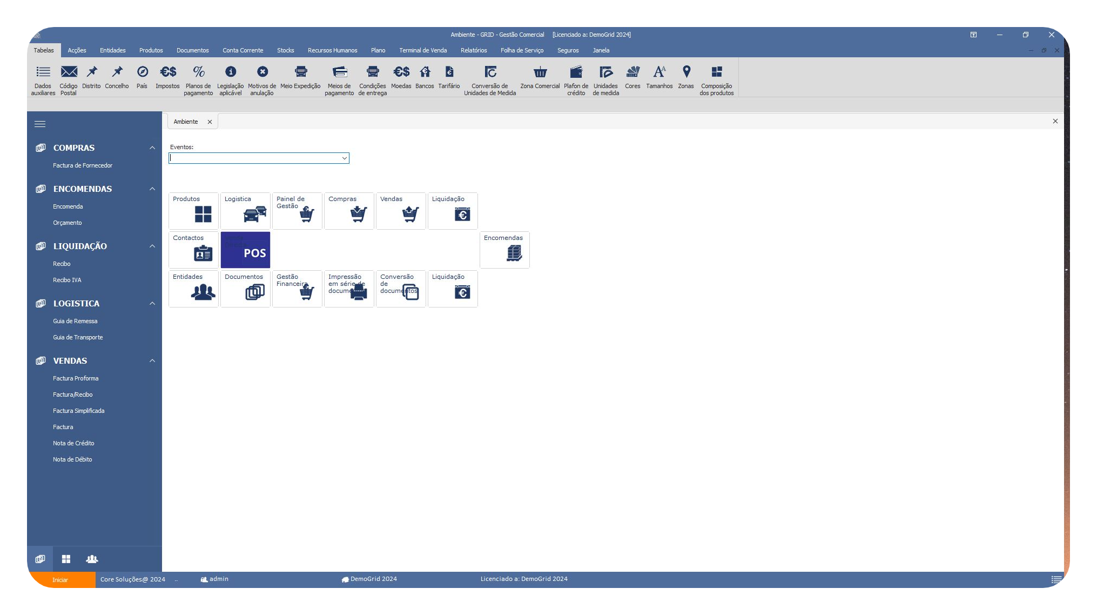This screenshot has height=615, width=1097.
Task: Open the Contactos tile
Action: [193, 250]
